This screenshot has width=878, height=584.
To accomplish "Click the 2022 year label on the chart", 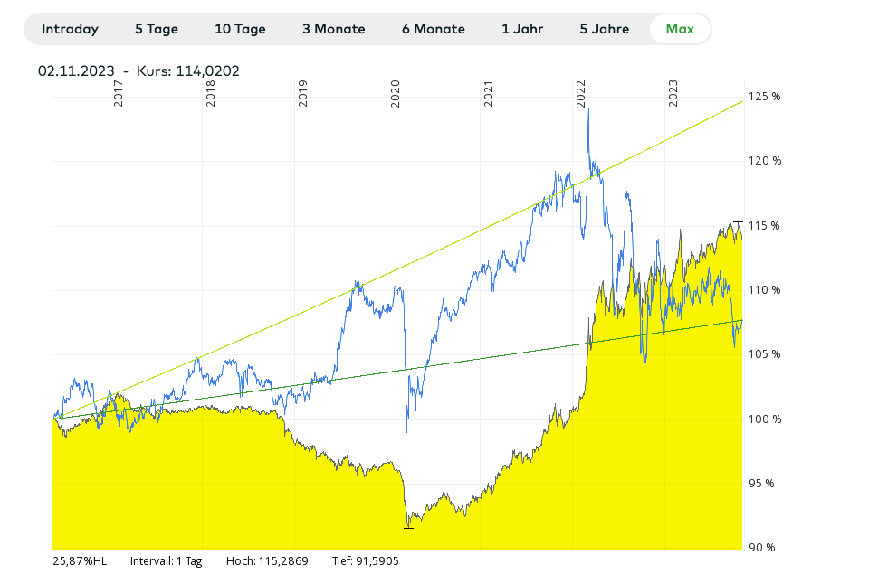I will [x=581, y=95].
